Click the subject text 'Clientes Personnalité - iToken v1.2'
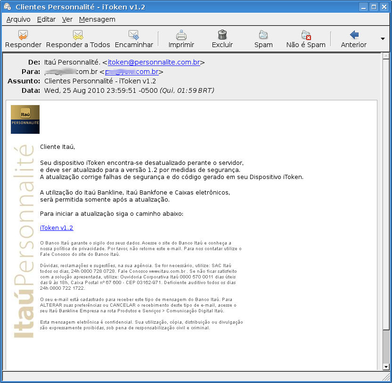This screenshot has width=392, height=383. point(100,81)
